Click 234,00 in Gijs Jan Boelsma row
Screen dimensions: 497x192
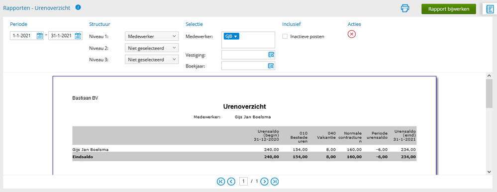coord(408,149)
